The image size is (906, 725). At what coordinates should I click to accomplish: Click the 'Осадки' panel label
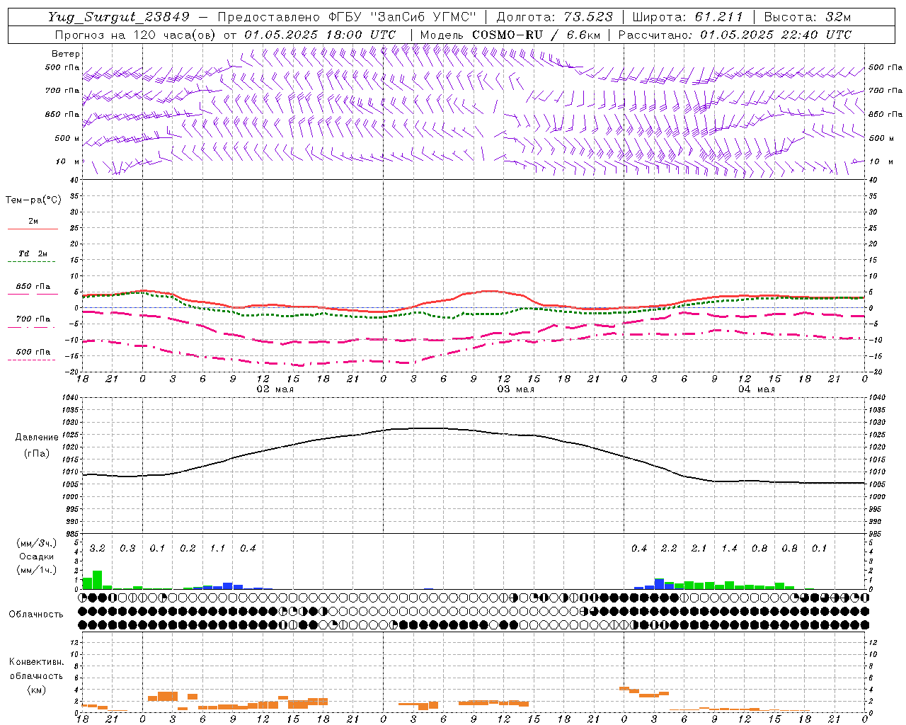pyautogui.click(x=36, y=556)
